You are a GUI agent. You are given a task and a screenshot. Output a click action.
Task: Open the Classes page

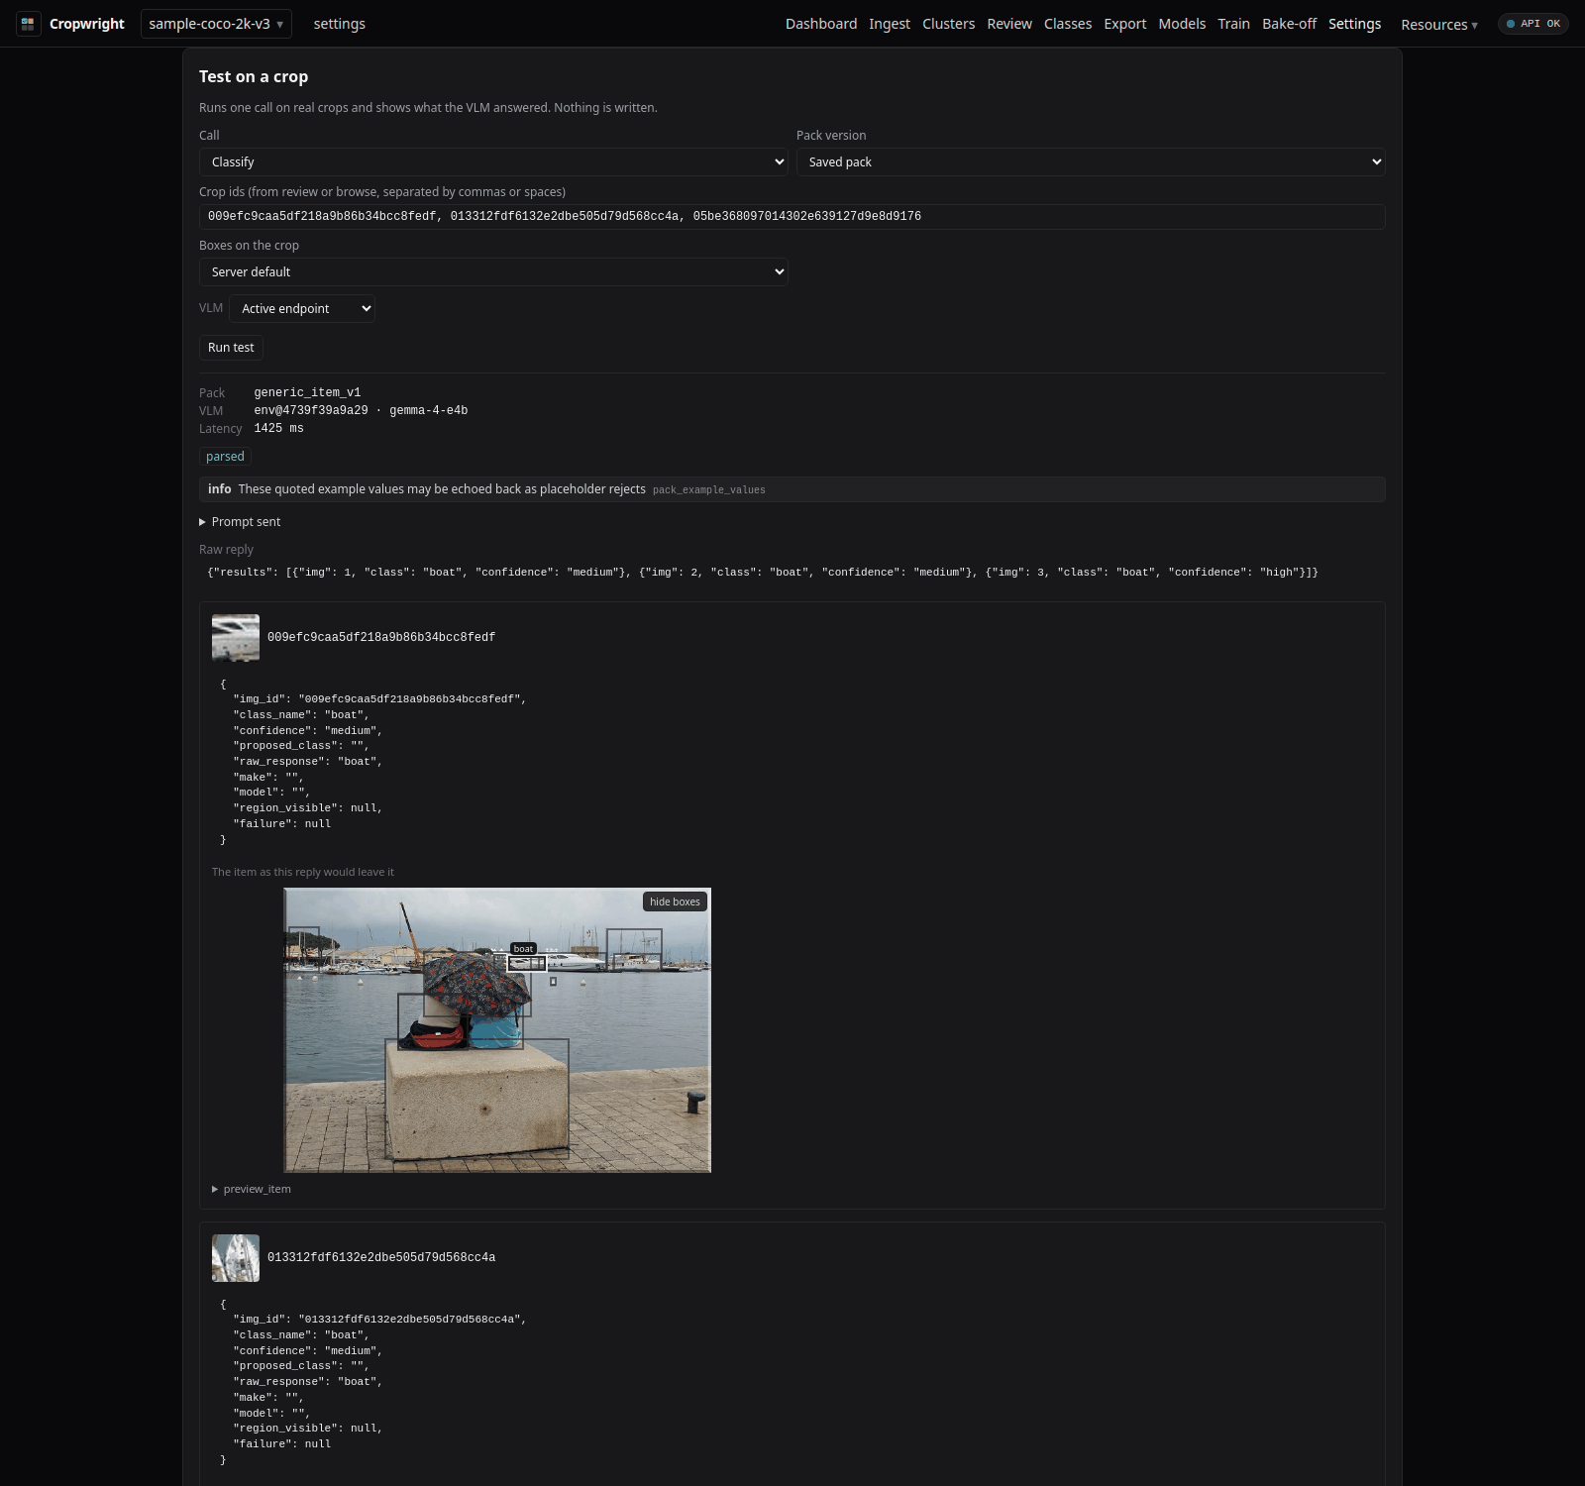pos(1068,24)
